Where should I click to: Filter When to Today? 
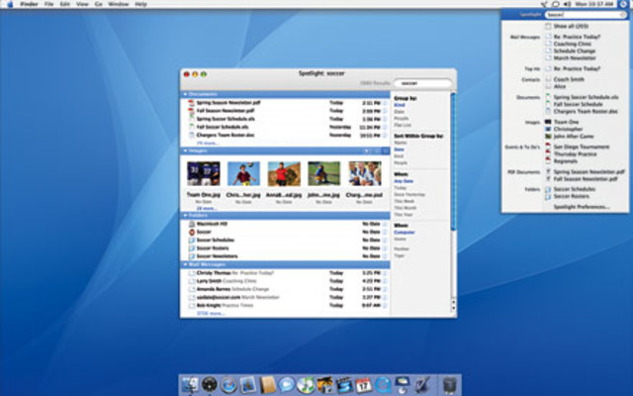pyautogui.click(x=400, y=188)
